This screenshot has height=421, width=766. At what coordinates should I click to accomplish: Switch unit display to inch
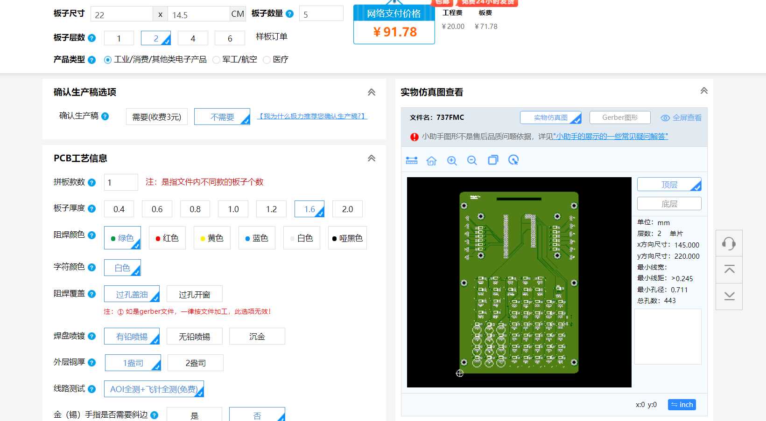coord(682,404)
